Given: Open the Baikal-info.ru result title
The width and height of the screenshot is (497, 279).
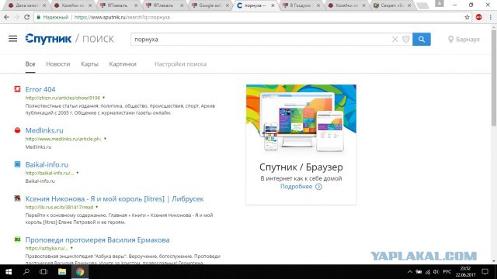Looking at the screenshot, I should click(47, 164).
